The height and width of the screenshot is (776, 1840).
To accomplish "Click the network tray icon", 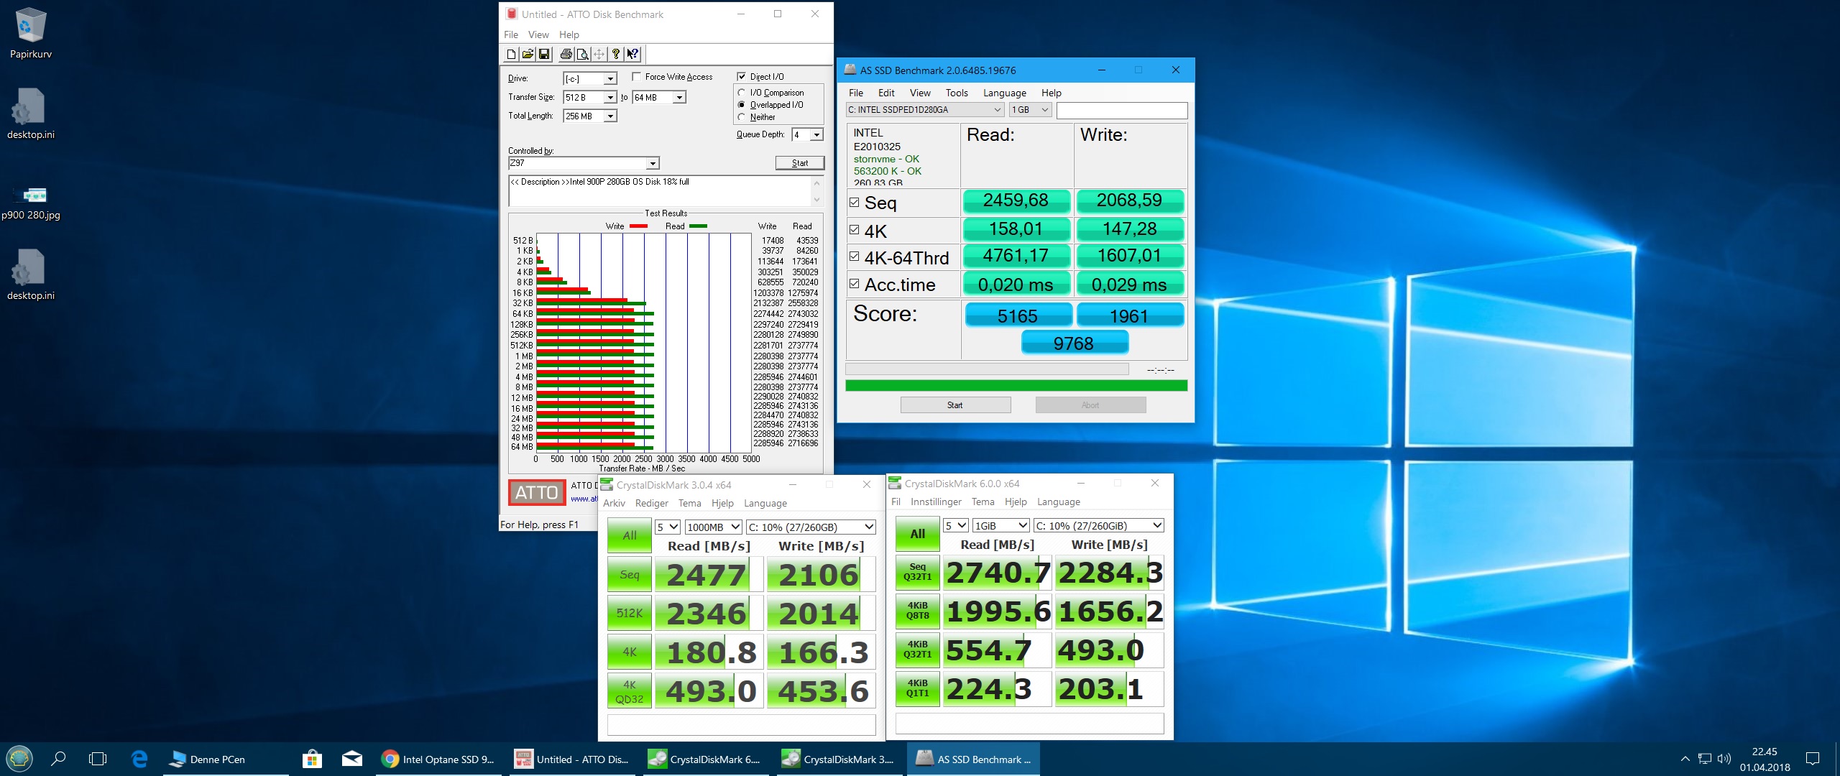I will tap(1704, 759).
